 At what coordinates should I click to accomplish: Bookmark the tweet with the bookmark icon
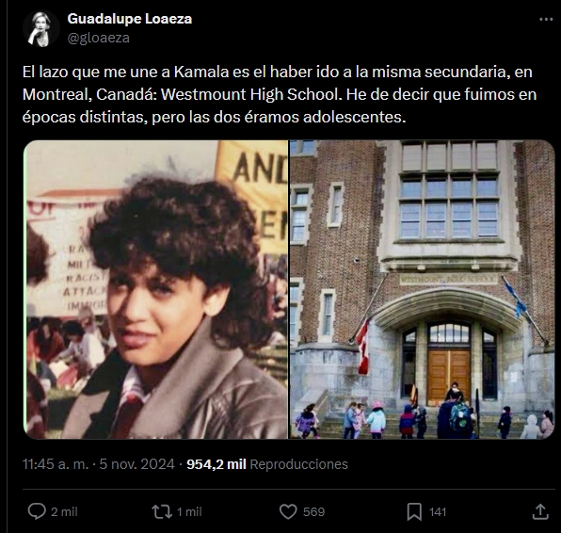pyautogui.click(x=414, y=512)
